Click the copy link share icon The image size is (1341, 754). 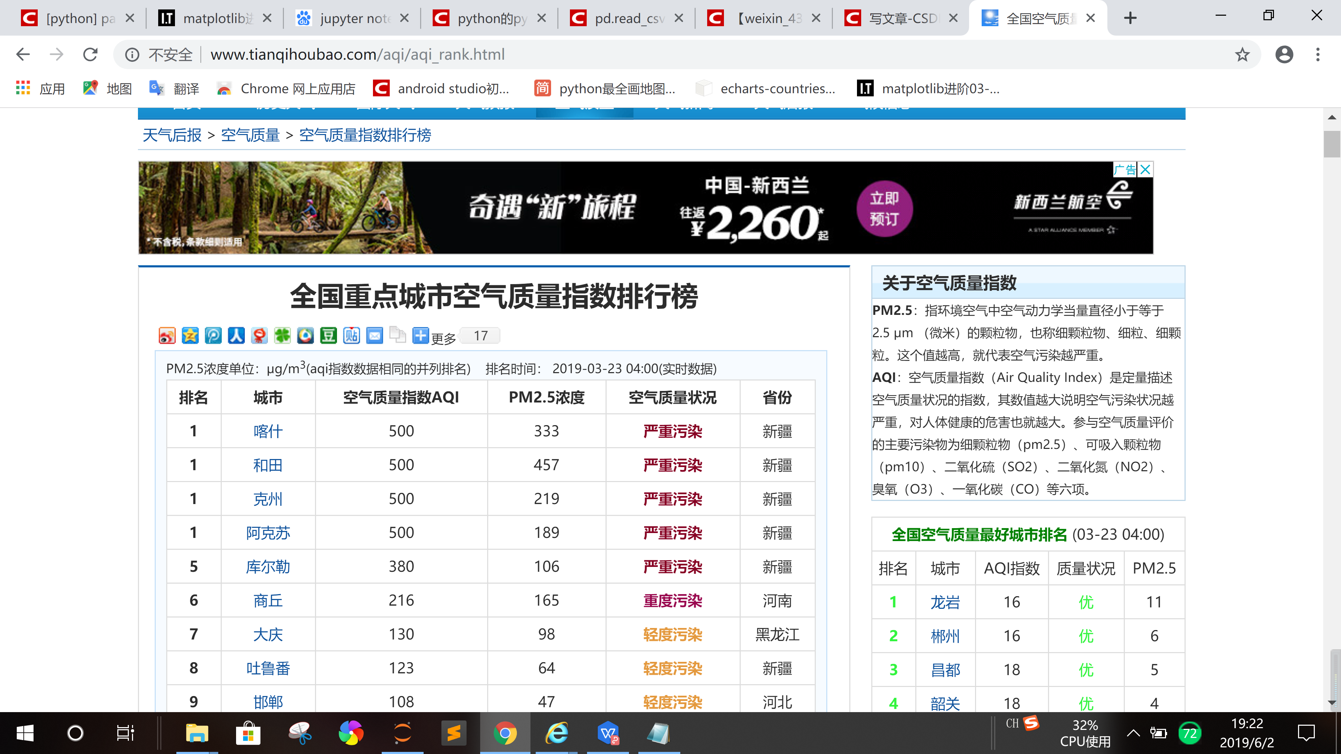(398, 335)
